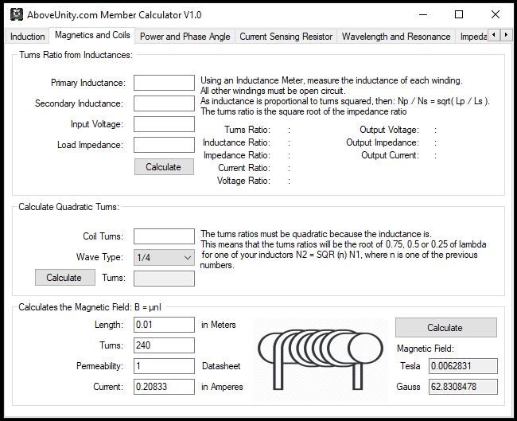Viewport: 517px width, 421px height.
Task: Click the AboveUnity app icon in title bar
Action: [17, 14]
